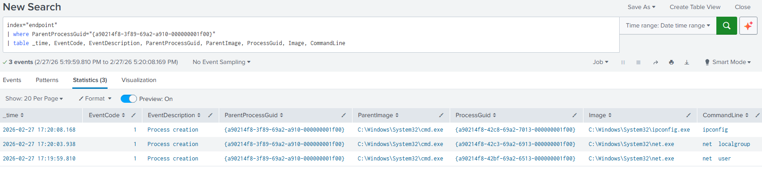Click Image path ipconfig.exe
The width and height of the screenshot is (762, 169).
pyautogui.click(x=639, y=130)
